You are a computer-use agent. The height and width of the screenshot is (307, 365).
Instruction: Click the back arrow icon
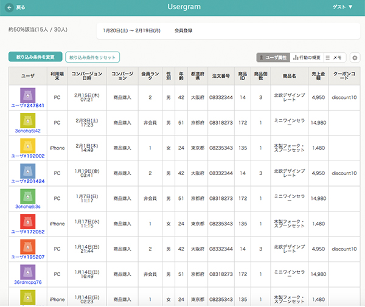[x=9, y=7]
